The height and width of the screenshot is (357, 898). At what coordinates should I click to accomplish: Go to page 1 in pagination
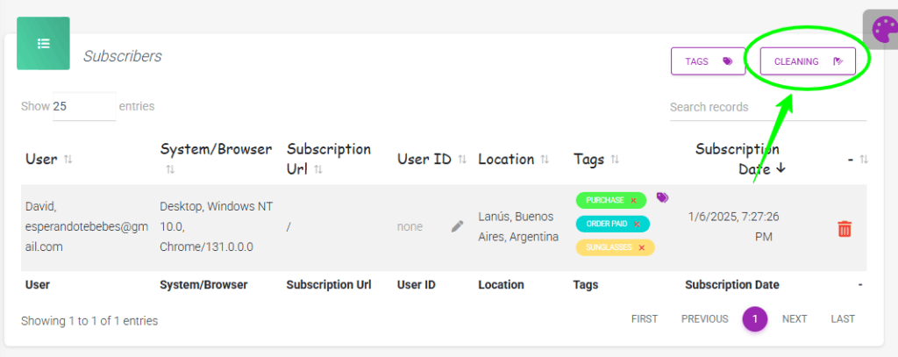(754, 318)
